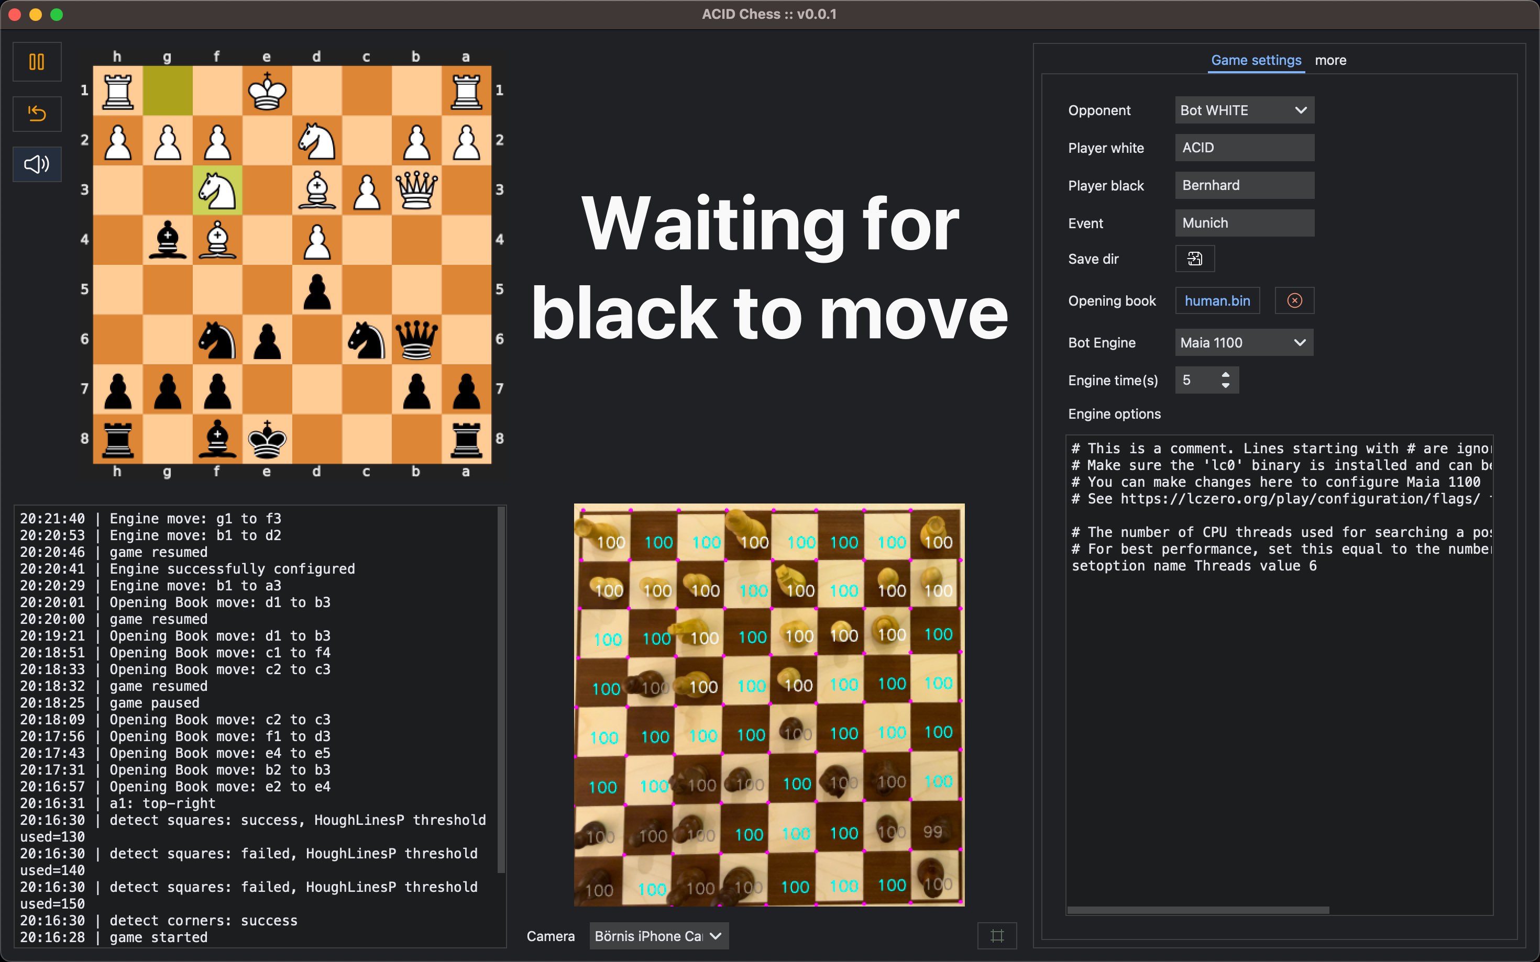Toggle the sound/mute icon
The height and width of the screenshot is (962, 1540).
point(37,163)
